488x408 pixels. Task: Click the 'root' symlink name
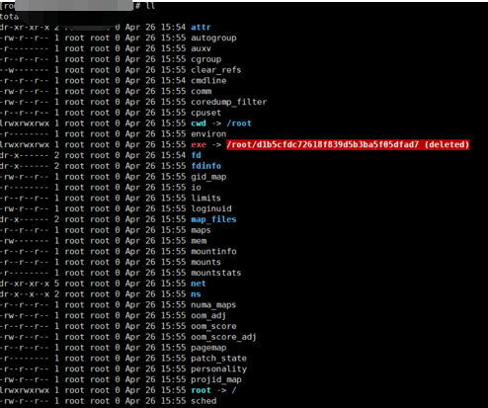click(201, 390)
